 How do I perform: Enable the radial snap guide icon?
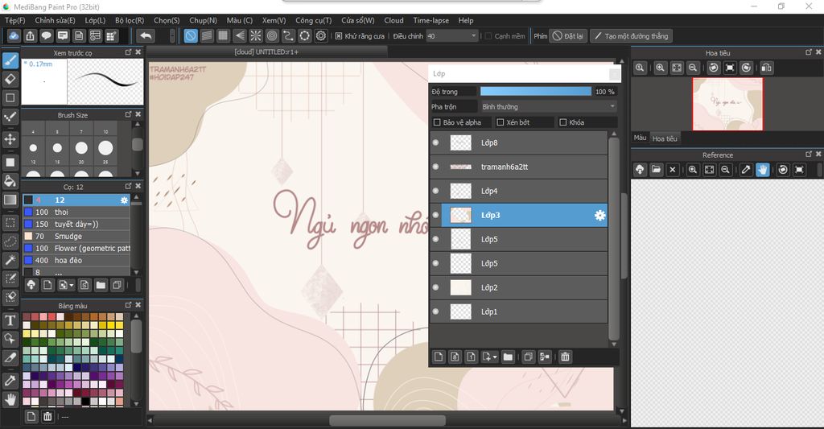(255, 35)
